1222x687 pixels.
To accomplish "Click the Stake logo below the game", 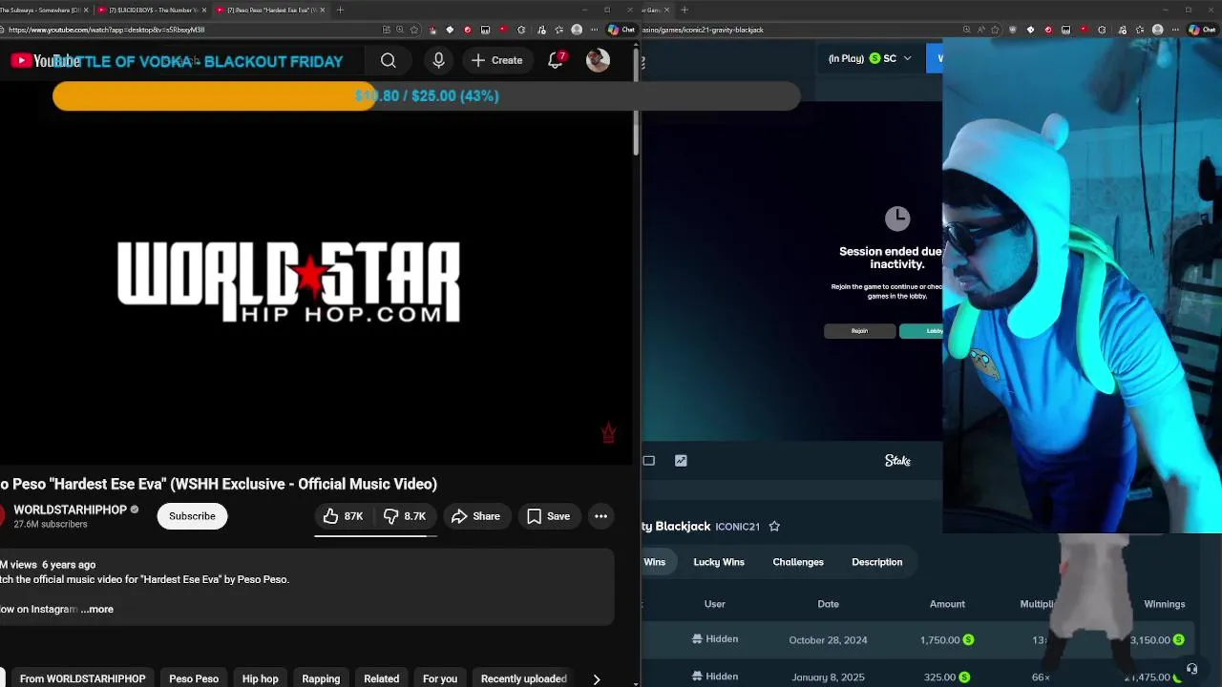I will (x=897, y=461).
